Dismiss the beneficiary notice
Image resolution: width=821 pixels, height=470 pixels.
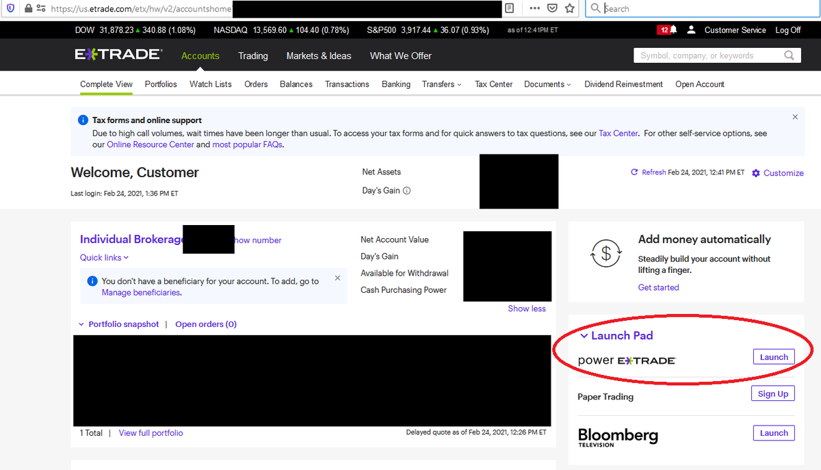tap(337, 278)
